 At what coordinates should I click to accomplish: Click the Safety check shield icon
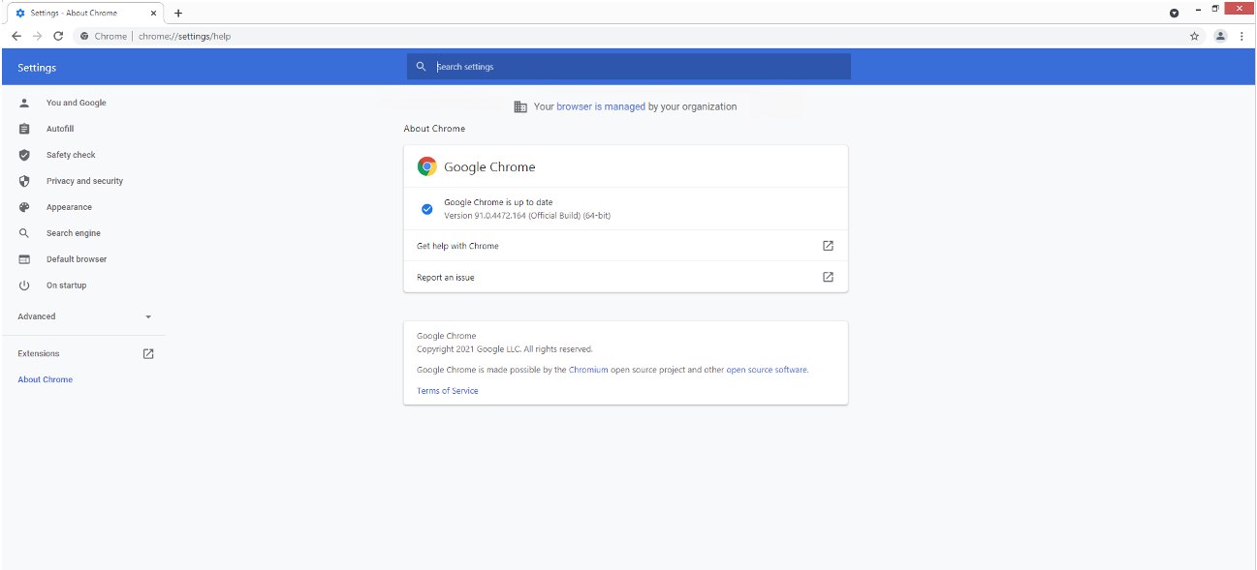[x=24, y=155]
